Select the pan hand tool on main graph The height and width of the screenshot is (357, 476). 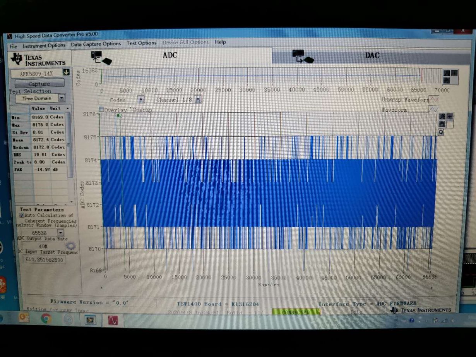pyautogui.click(x=442, y=124)
